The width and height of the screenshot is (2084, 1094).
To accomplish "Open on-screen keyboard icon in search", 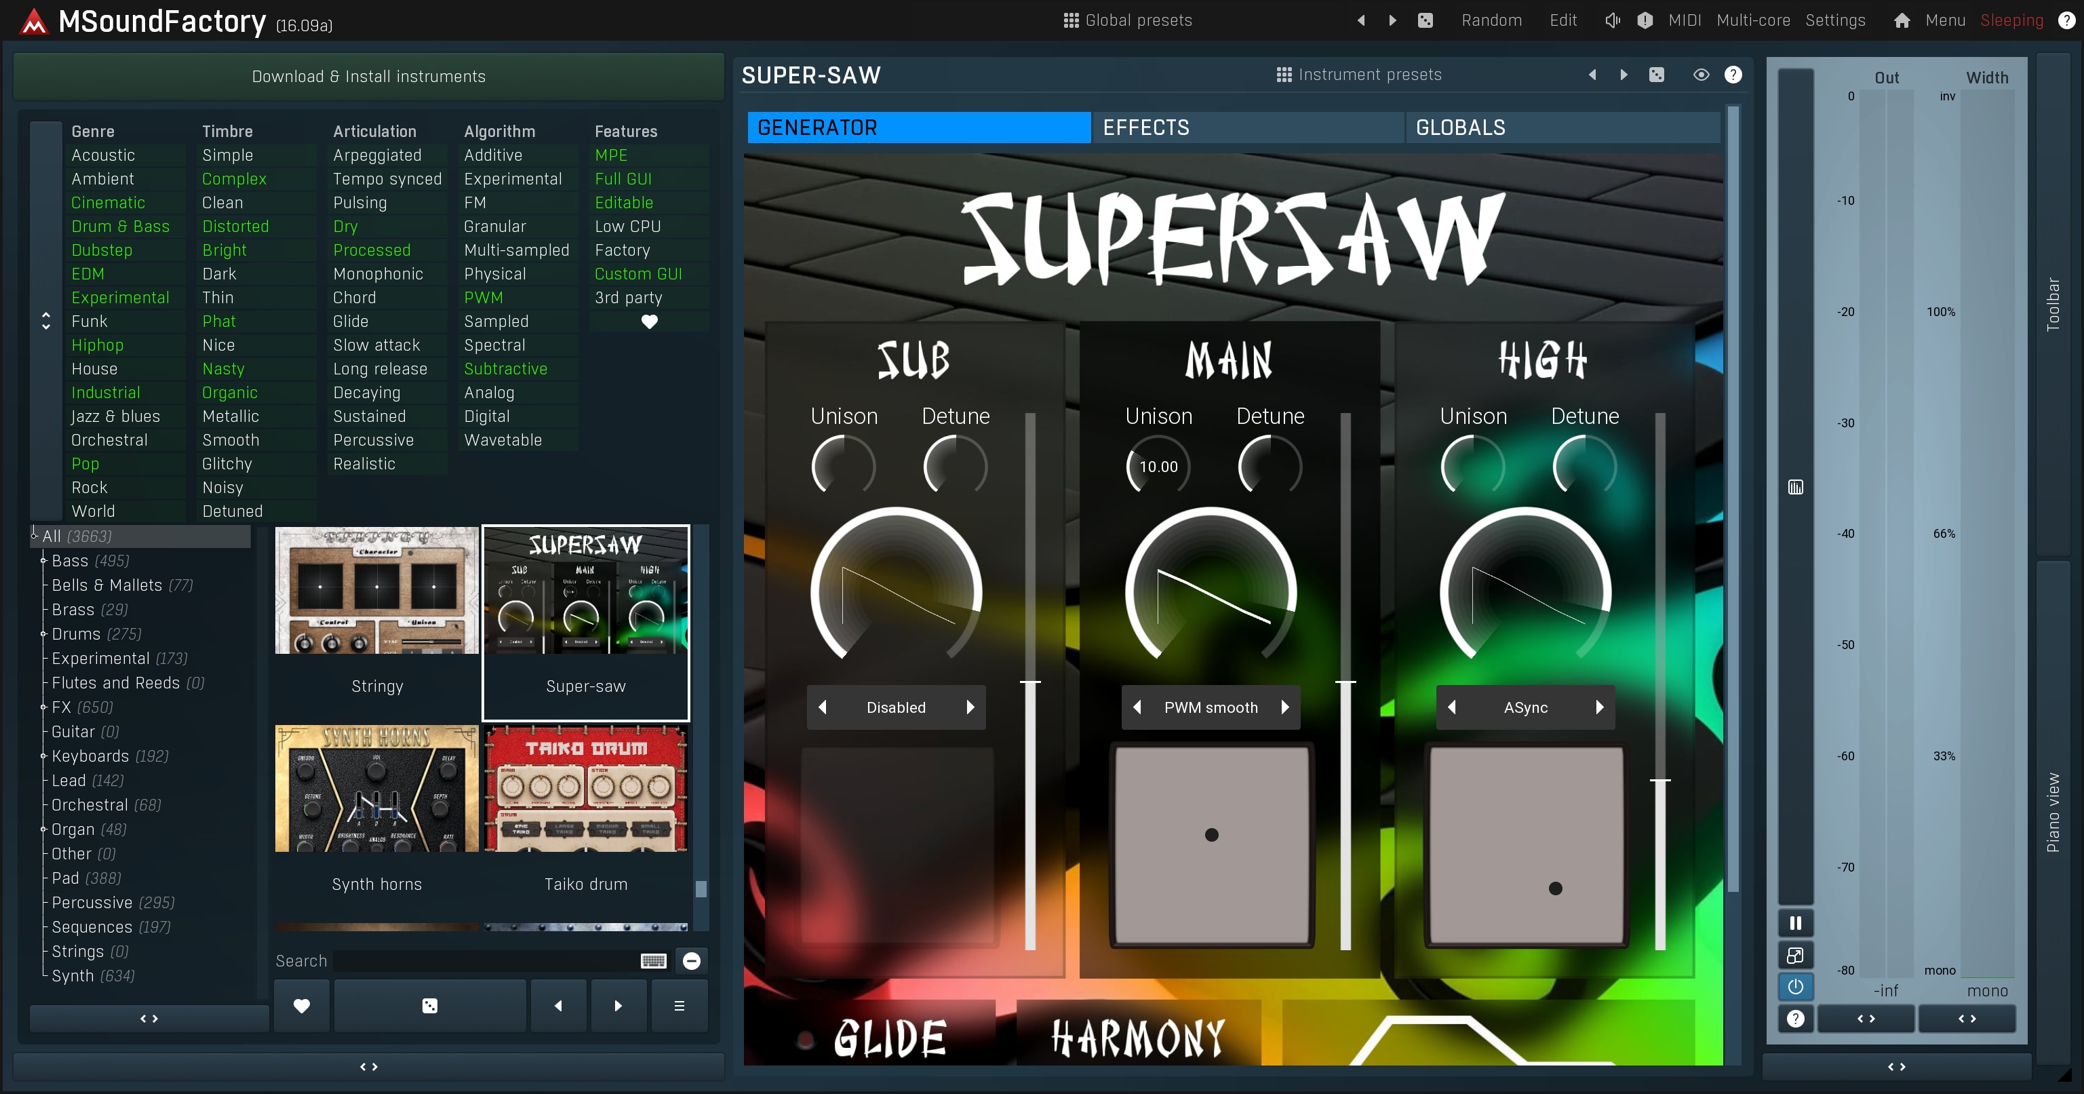I will pos(654,960).
